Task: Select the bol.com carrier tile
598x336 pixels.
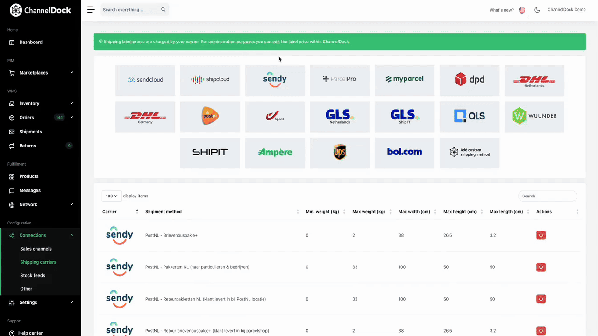Action: 405,153
